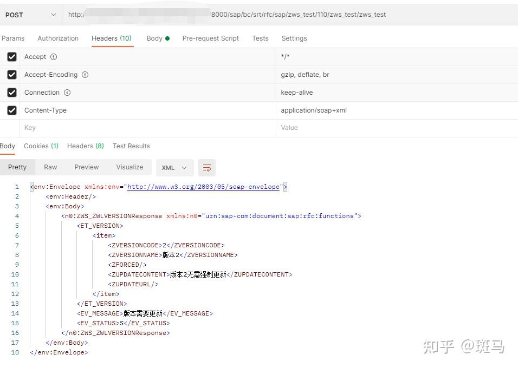Toggle line wrapping in the response viewer
Viewport: 518px width, 368px height.
click(206, 168)
